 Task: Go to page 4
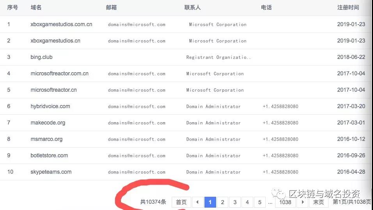tap(247, 202)
